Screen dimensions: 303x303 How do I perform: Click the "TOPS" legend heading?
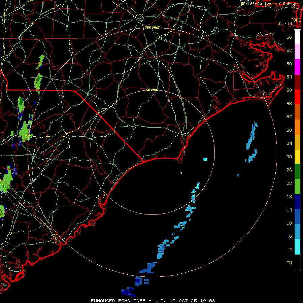point(296,20)
